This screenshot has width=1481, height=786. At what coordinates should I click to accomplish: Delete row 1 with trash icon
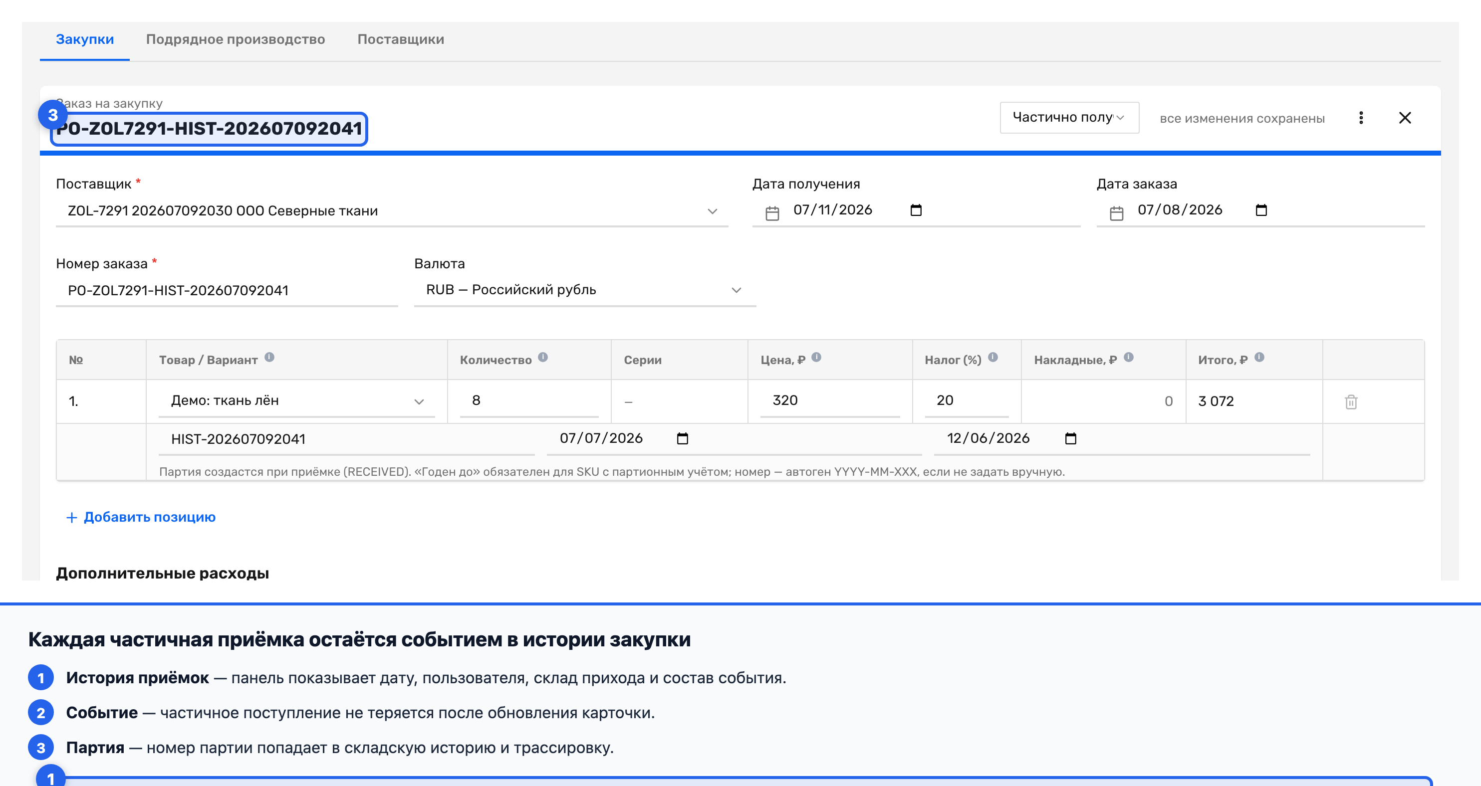point(1350,401)
